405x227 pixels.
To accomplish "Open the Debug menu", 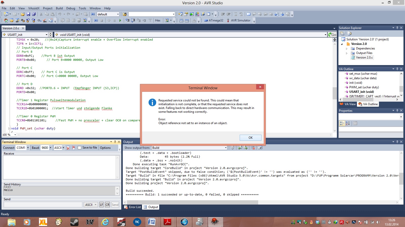I will (x=71, y=8).
